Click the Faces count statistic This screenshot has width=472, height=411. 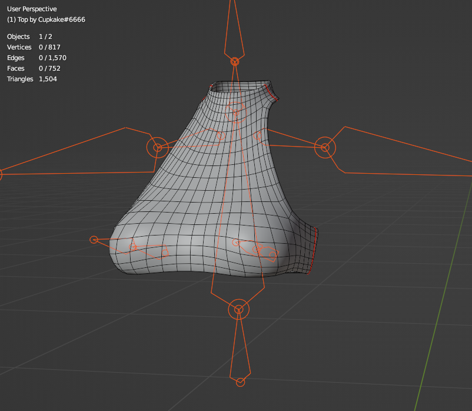[32, 68]
